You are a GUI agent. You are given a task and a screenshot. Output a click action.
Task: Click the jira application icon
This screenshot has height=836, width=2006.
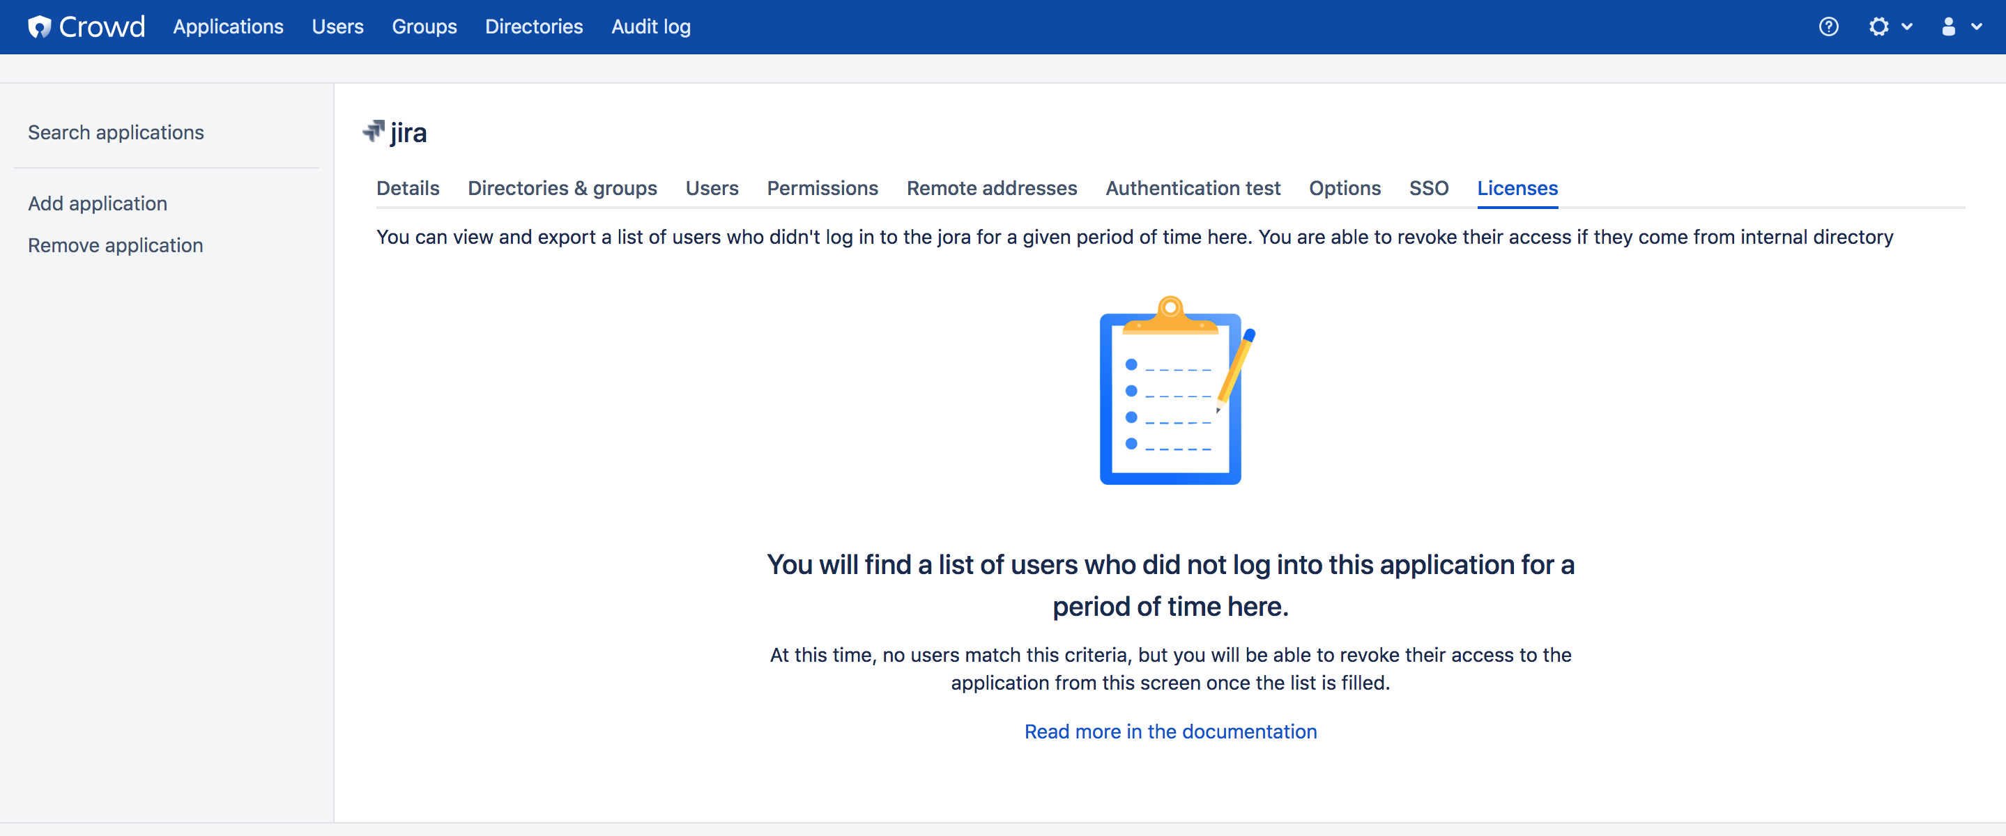(x=374, y=132)
